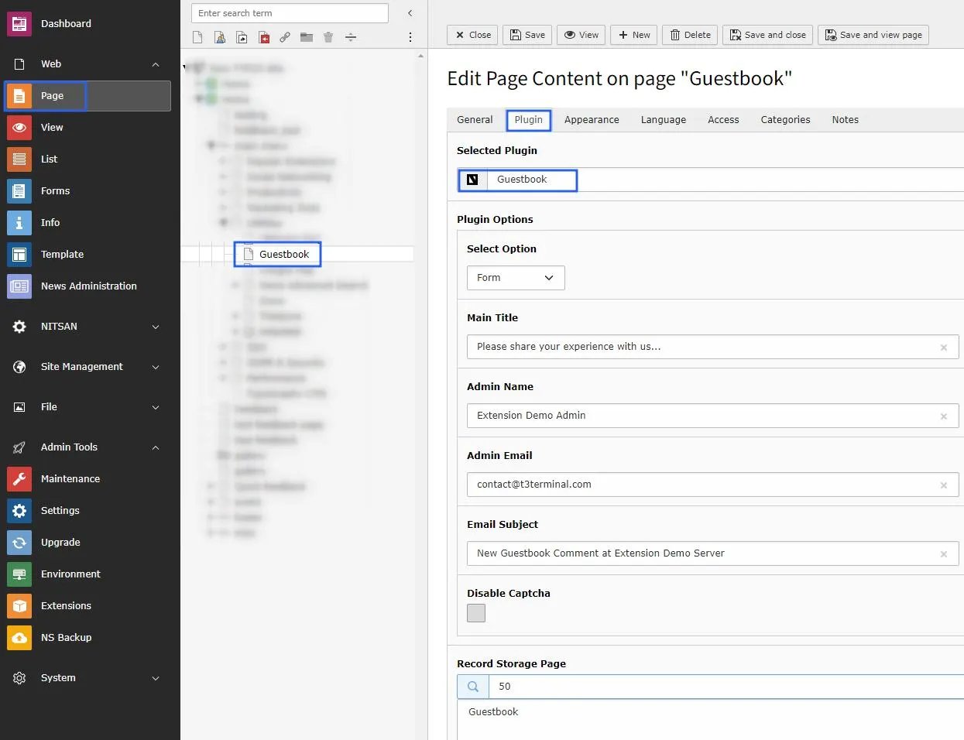
Task: Open the Environment module icon
Action: click(x=19, y=574)
